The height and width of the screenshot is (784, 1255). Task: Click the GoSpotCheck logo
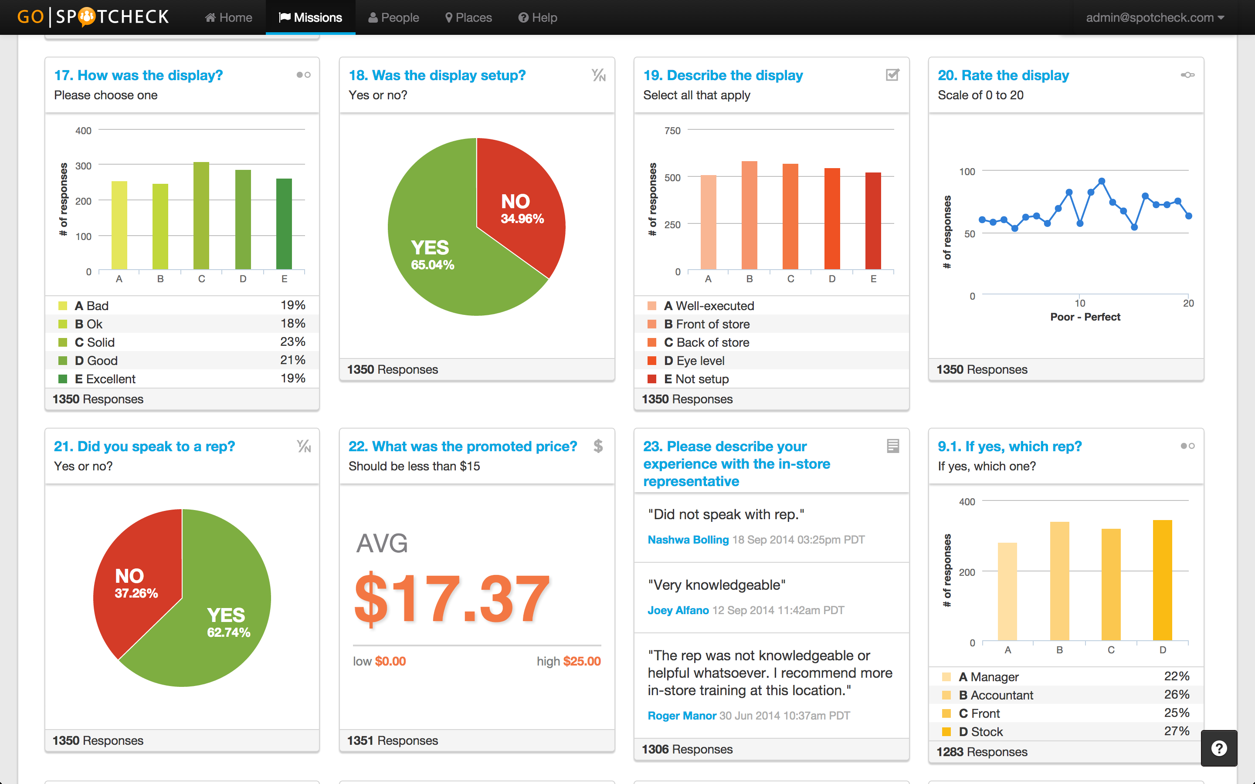93,17
